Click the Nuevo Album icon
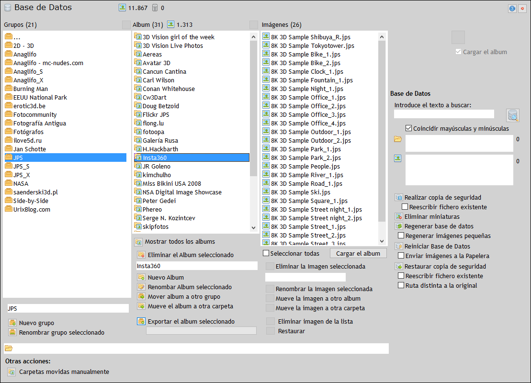Screen dimensions: 531x383 click(x=141, y=277)
